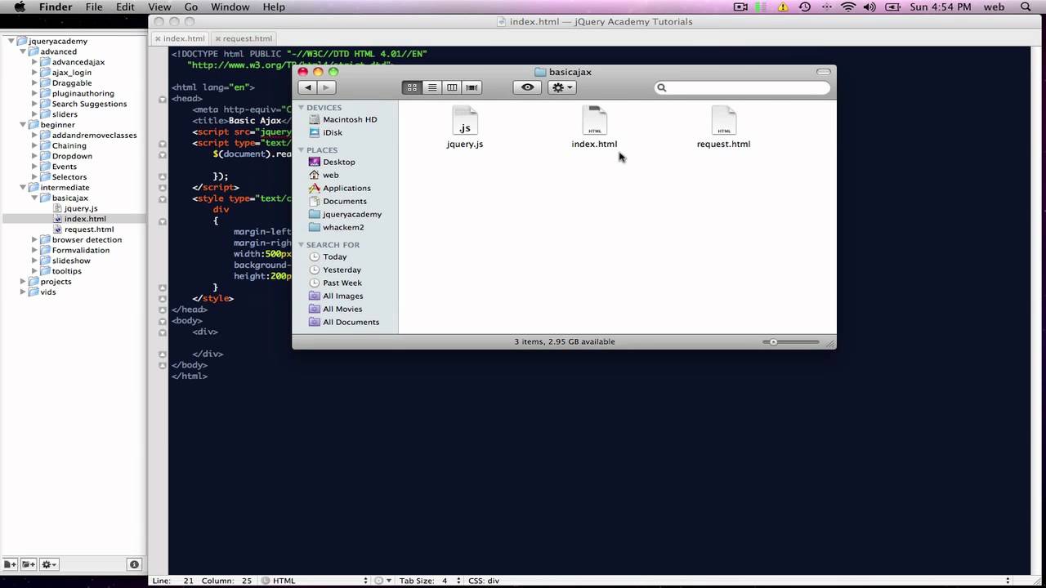
Task: Collapse the SEARCH FOR section in sidebar
Action: (x=302, y=245)
